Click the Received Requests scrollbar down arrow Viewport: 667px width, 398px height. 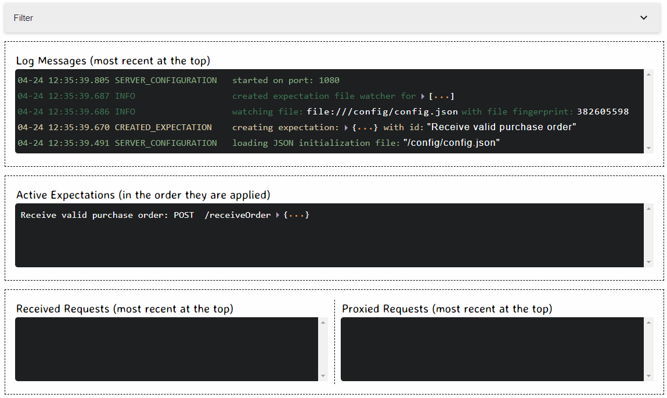point(323,376)
